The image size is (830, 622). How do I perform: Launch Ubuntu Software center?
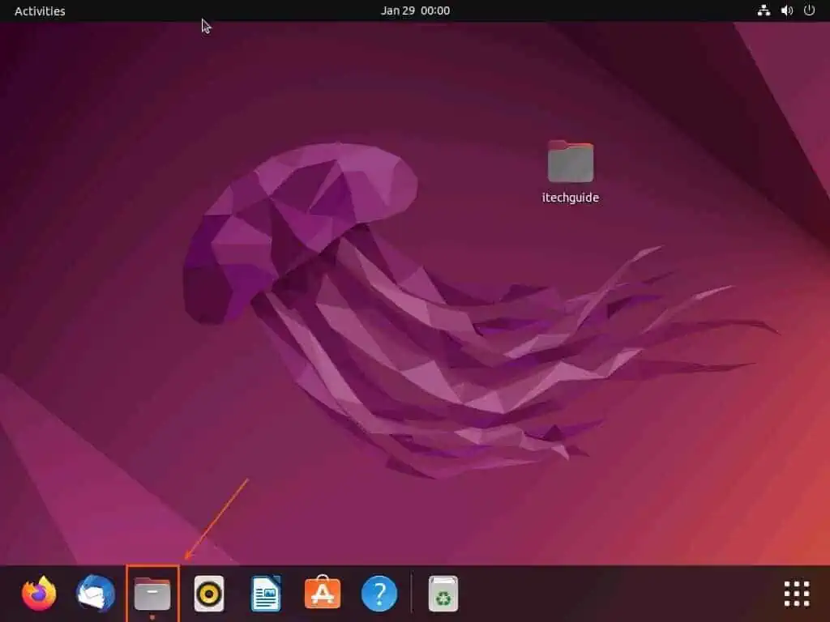(323, 594)
